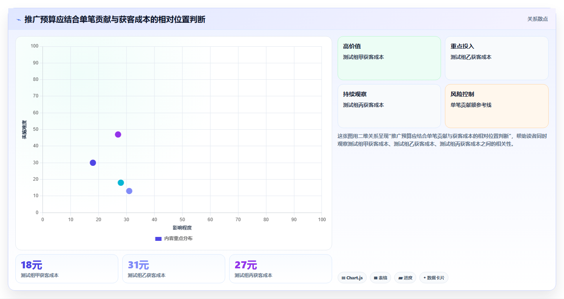Click 测试组甲获客成本 label under 18元
This screenshot has width=564, height=299.
[40, 275]
